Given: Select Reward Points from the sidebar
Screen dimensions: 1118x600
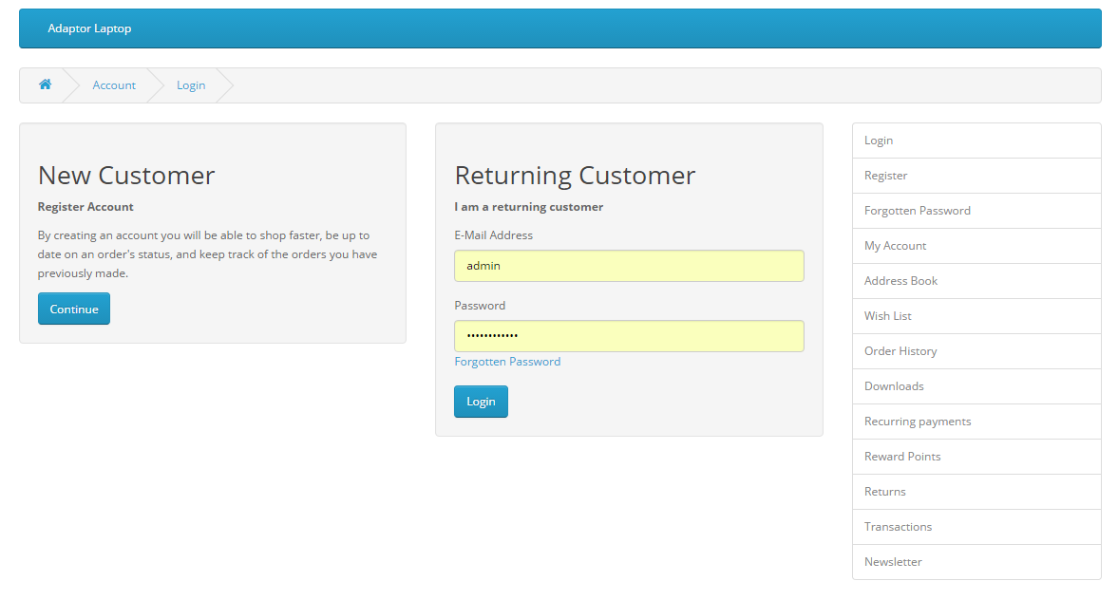Looking at the screenshot, I should [x=902, y=456].
